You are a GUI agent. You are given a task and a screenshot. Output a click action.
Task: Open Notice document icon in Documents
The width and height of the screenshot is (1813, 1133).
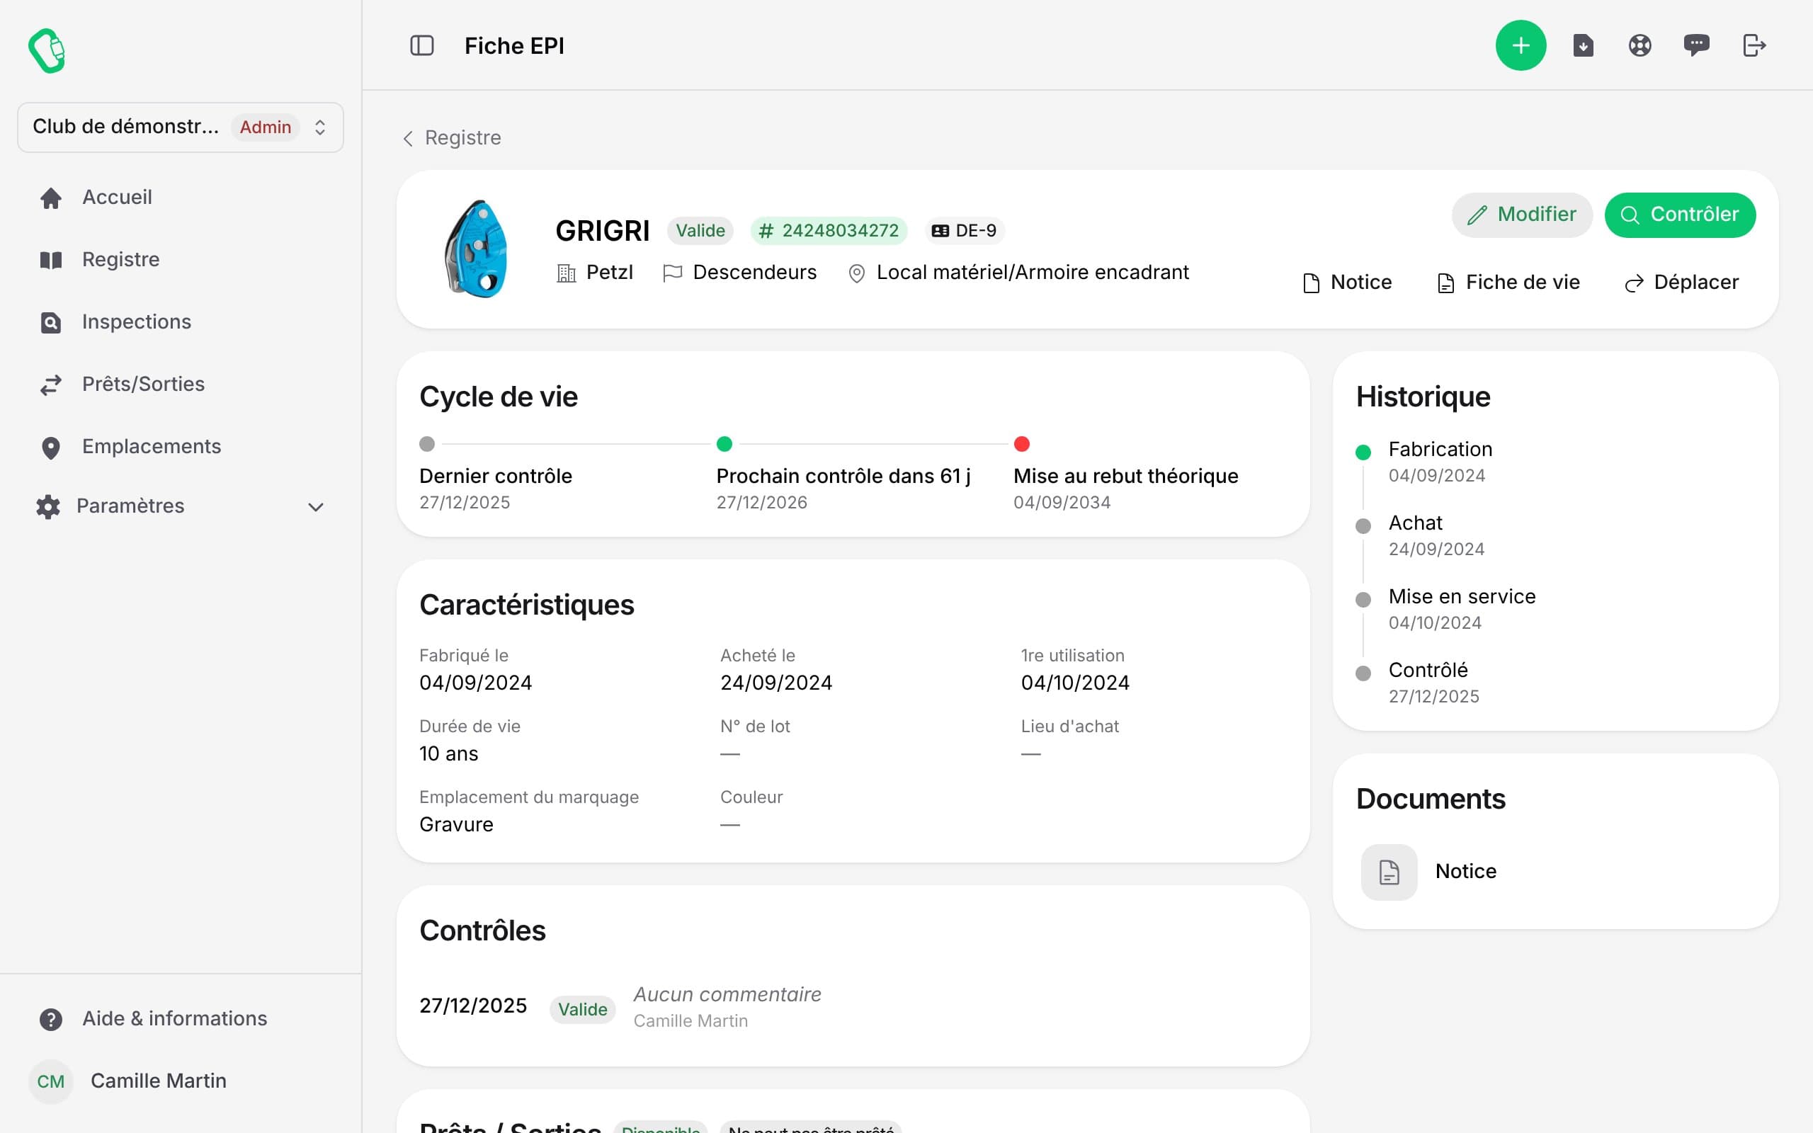point(1389,872)
